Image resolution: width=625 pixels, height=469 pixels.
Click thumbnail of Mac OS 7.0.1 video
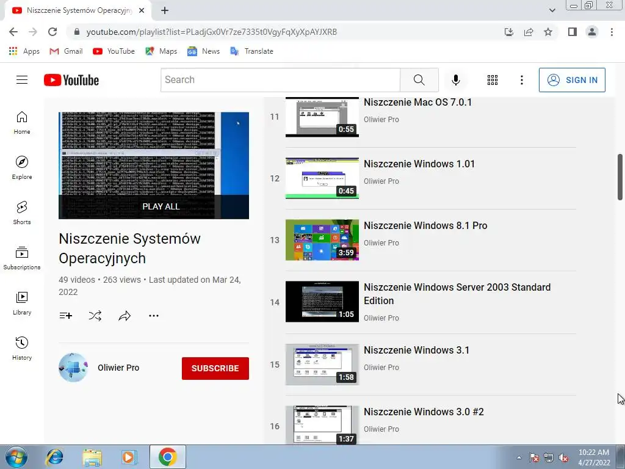pos(322,117)
